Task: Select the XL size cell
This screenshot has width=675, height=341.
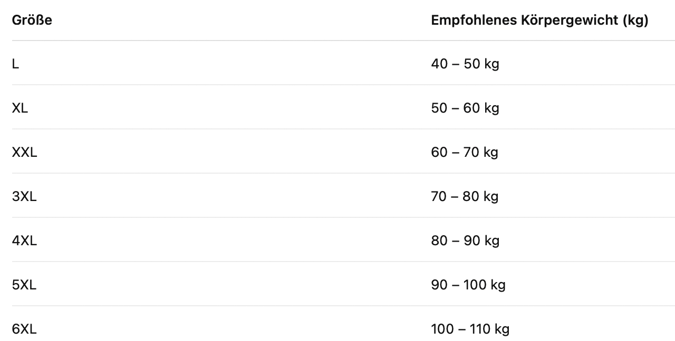Action: click(x=20, y=108)
